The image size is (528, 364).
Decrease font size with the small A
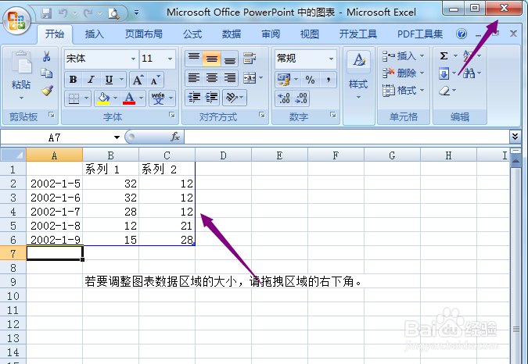pos(155,80)
